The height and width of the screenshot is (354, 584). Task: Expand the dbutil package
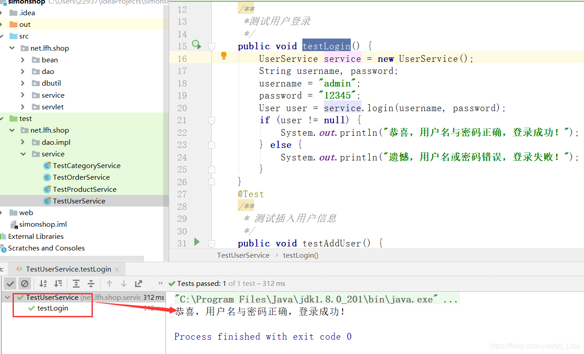pos(23,83)
